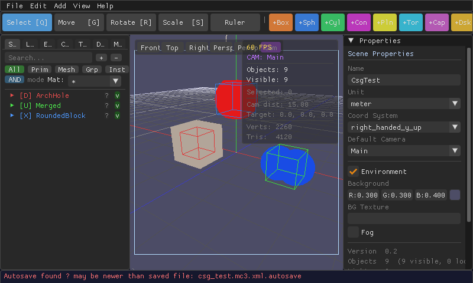This screenshot has width=473, height=283.
Task: Click the background B:0.400 value
Action: coord(430,195)
